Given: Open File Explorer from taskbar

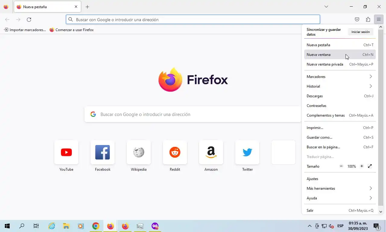Looking at the screenshot, I should [x=66, y=226].
